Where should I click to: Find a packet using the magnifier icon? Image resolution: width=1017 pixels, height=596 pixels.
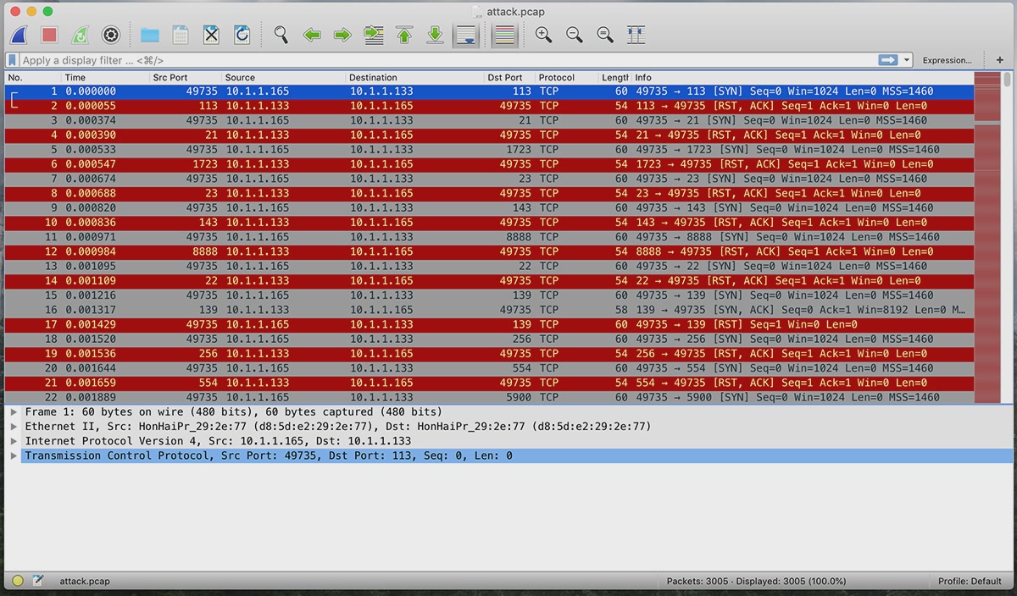[x=281, y=35]
